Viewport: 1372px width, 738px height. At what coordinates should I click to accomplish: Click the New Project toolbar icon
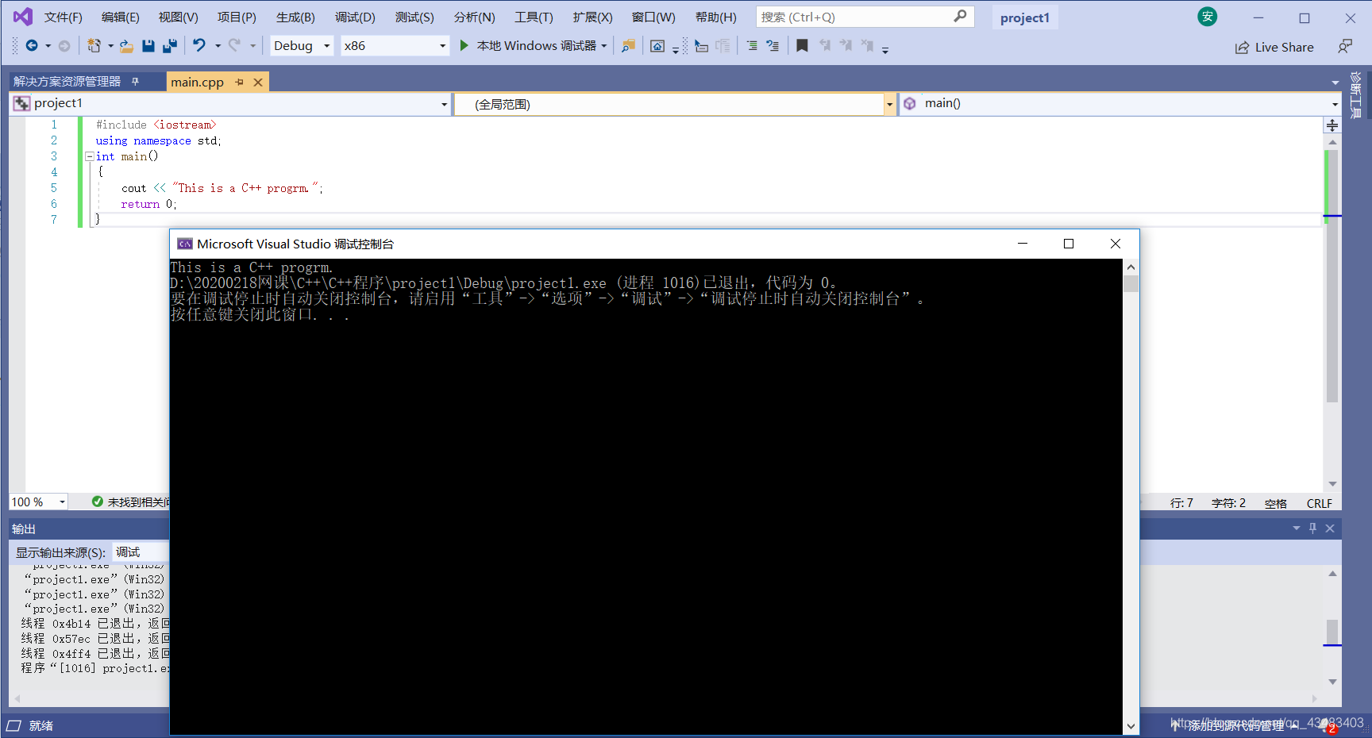pos(94,46)
